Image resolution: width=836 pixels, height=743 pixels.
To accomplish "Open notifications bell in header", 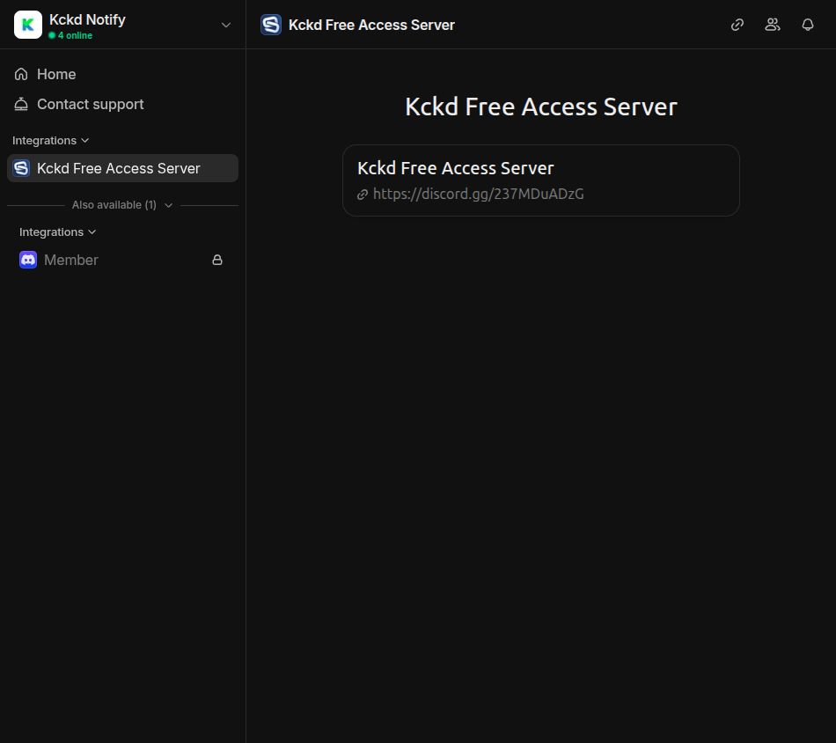I will point(808,25).
